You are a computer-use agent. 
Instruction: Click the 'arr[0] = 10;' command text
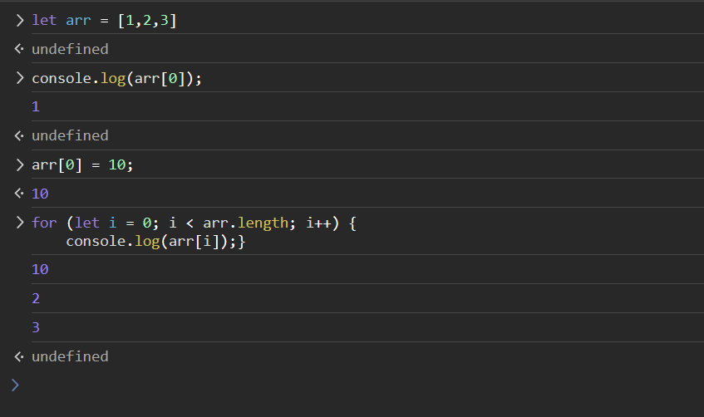coord(82,164)
